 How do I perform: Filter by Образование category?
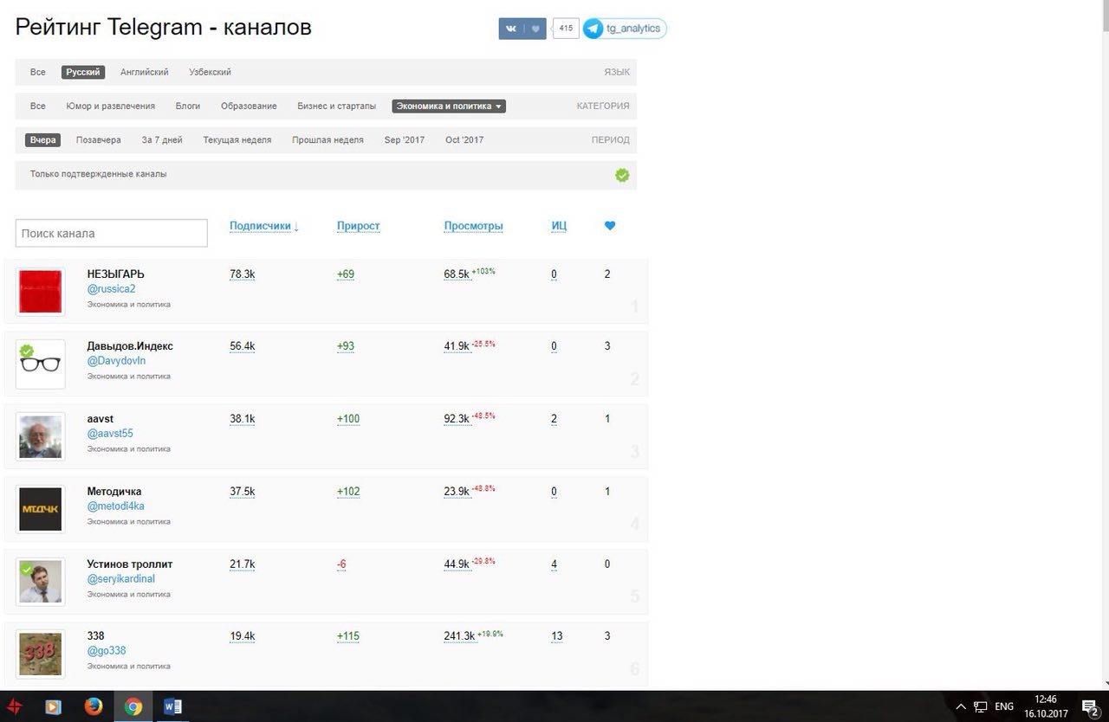[249, 106]
